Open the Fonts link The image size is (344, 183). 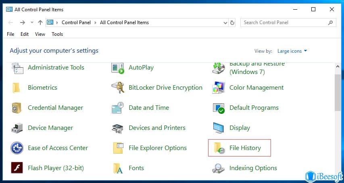(x=136, y=168)
